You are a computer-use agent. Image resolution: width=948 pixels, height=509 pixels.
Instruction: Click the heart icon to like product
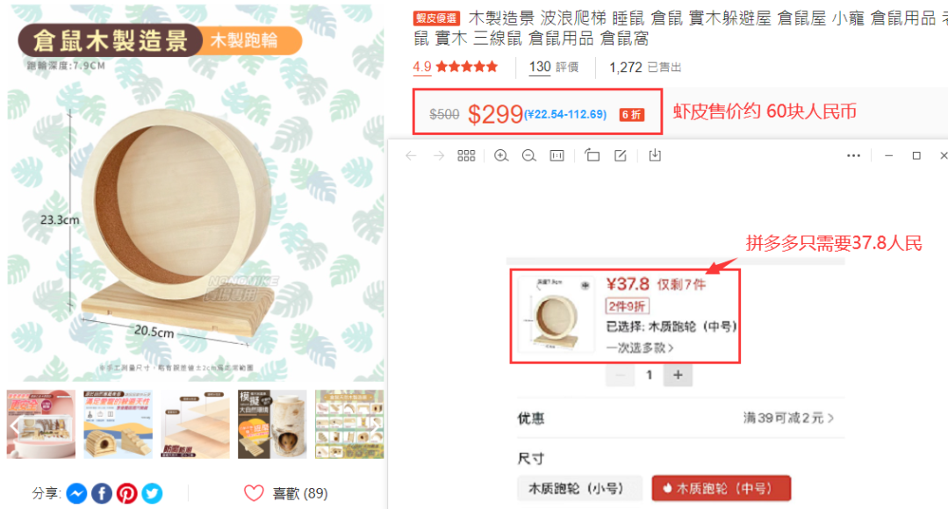254,493
